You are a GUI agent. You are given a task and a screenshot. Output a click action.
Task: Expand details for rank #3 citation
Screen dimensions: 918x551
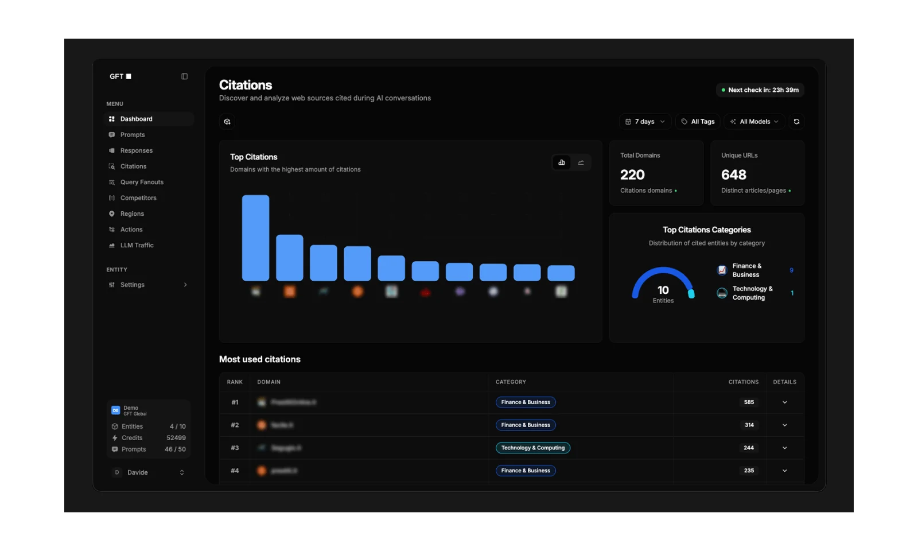785,448
